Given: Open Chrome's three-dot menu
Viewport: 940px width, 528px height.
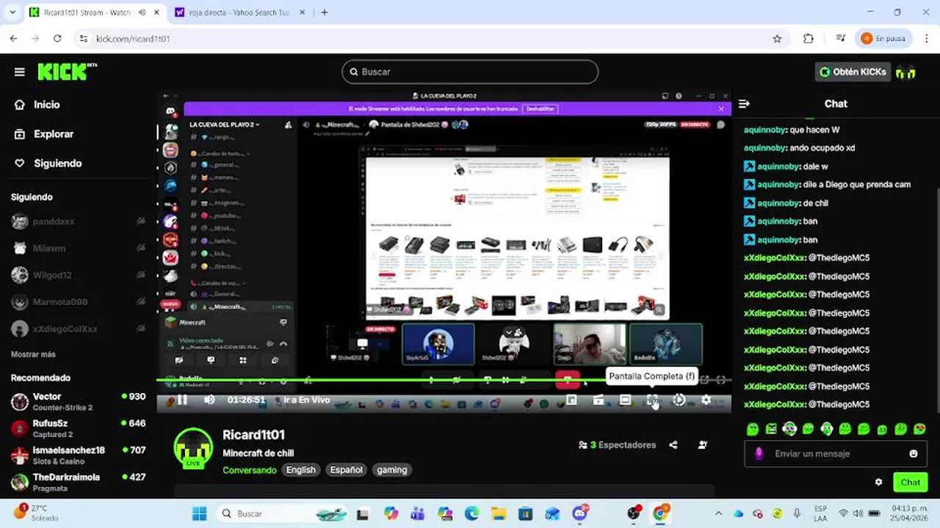Looking at the screenshot, I should coord(927,39).
